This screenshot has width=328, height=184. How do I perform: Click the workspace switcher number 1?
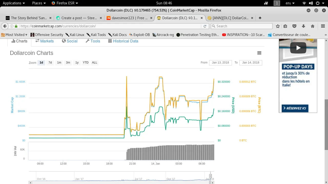pos(277,3)
